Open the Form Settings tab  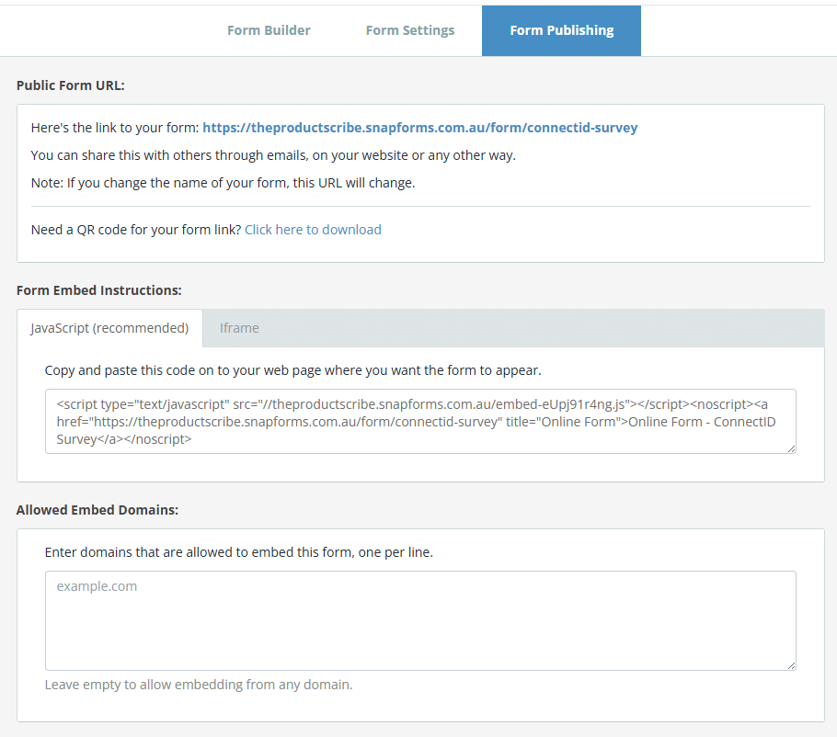pyautogui.click(x=409, y=30)
